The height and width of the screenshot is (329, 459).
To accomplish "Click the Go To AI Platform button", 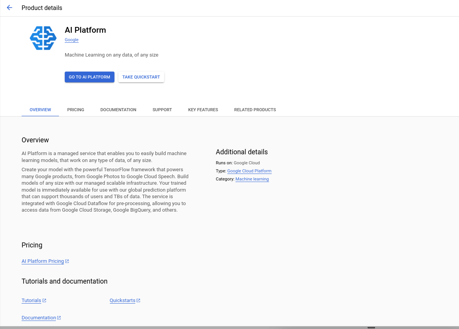I will (x=89, y=77).
